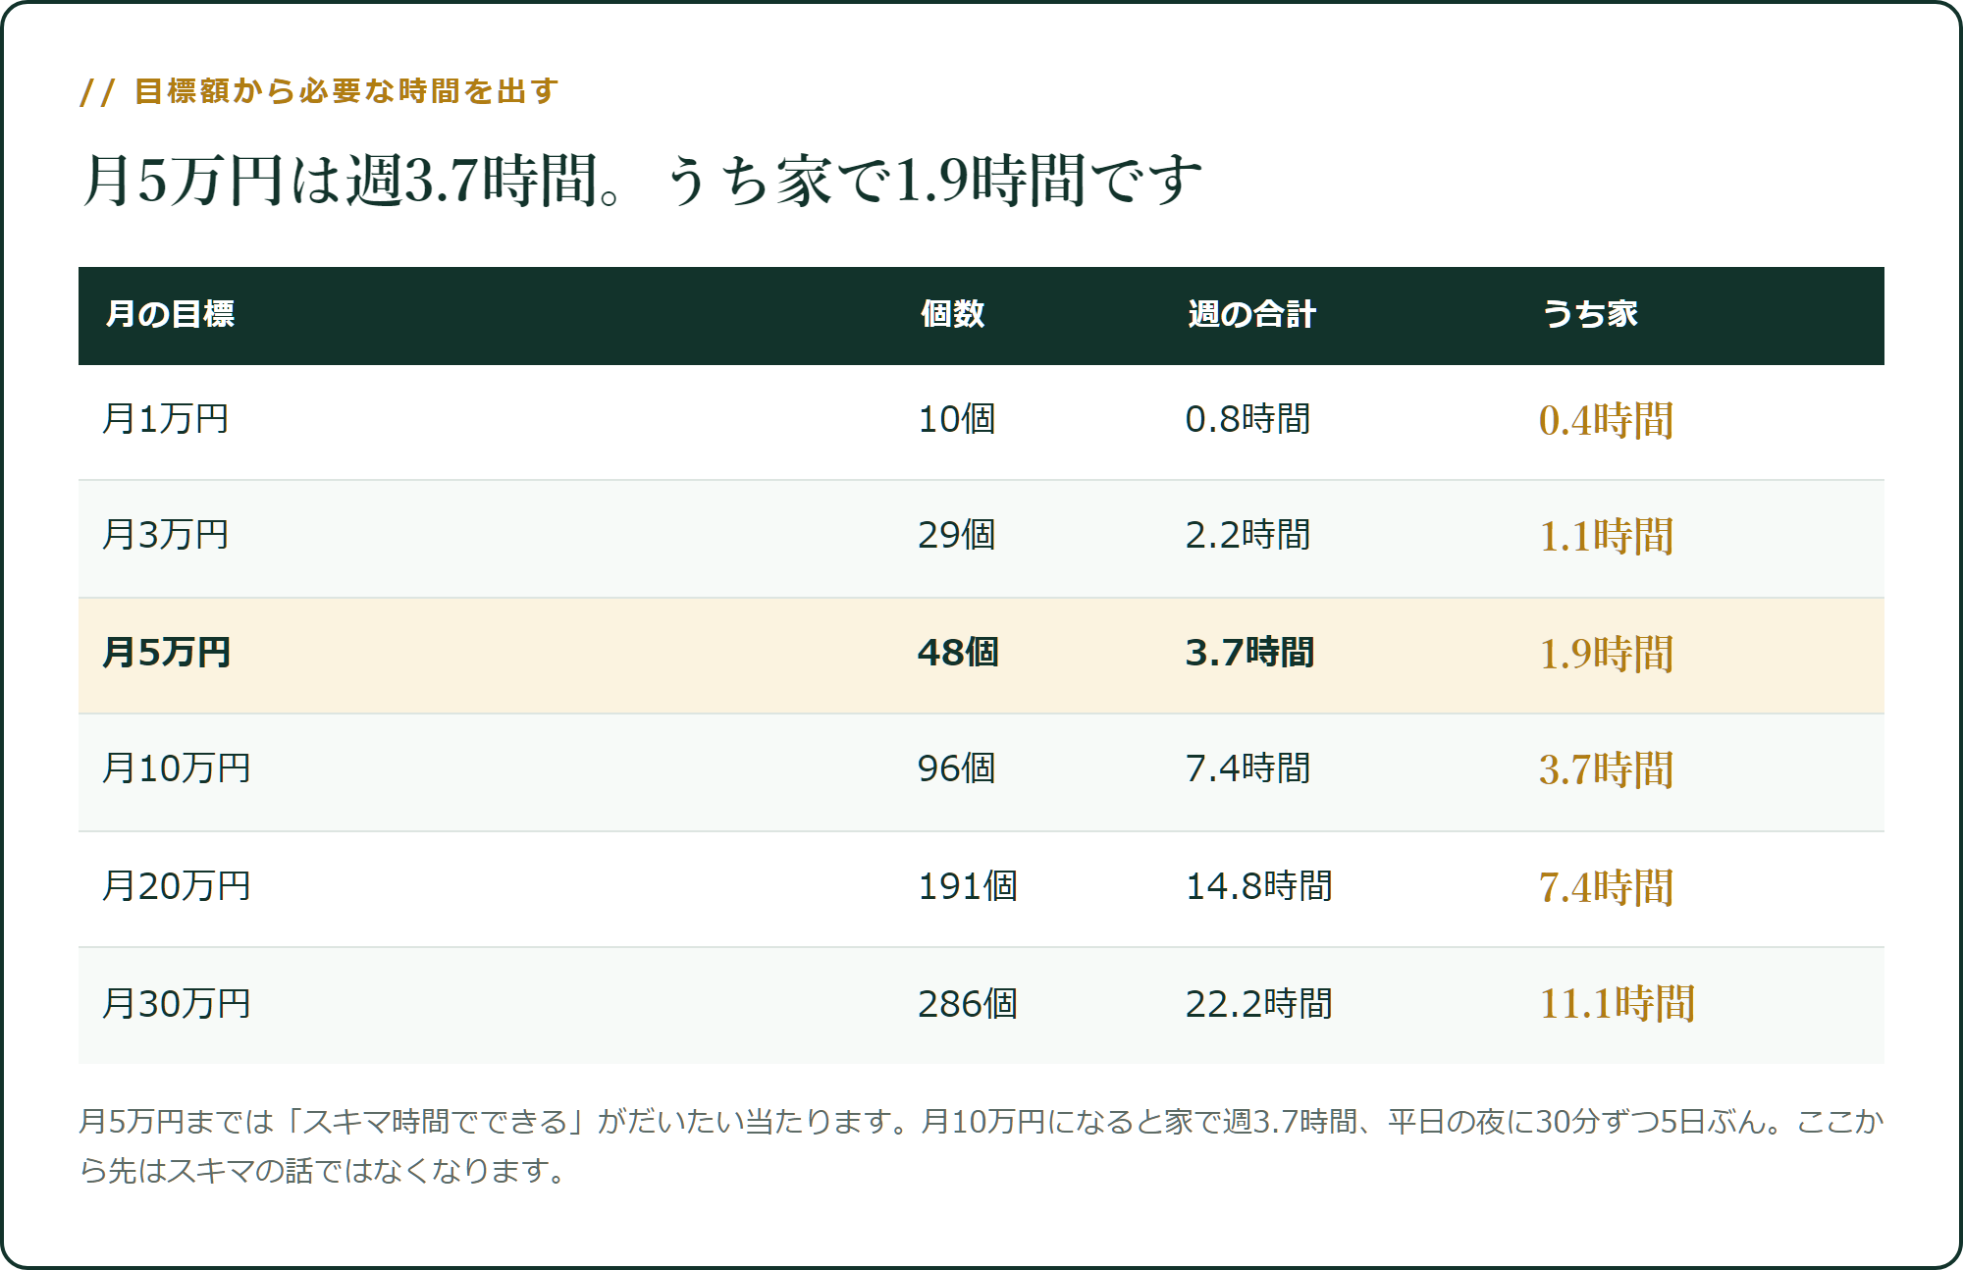Select the '月3万円' row label
Image resolution: width=1963 pixels, height=1270 pixels.
point(166,535)
